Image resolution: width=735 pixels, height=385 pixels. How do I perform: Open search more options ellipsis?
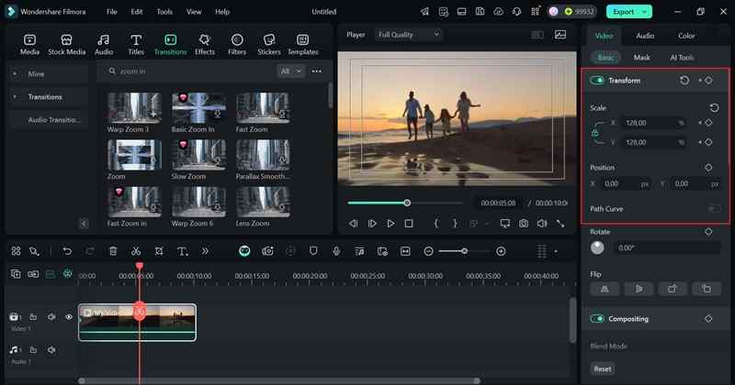tap(317, 71)
